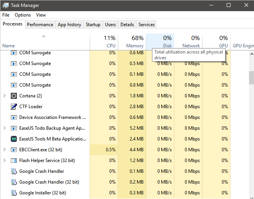Open the View menu

[x=41, y=15]
